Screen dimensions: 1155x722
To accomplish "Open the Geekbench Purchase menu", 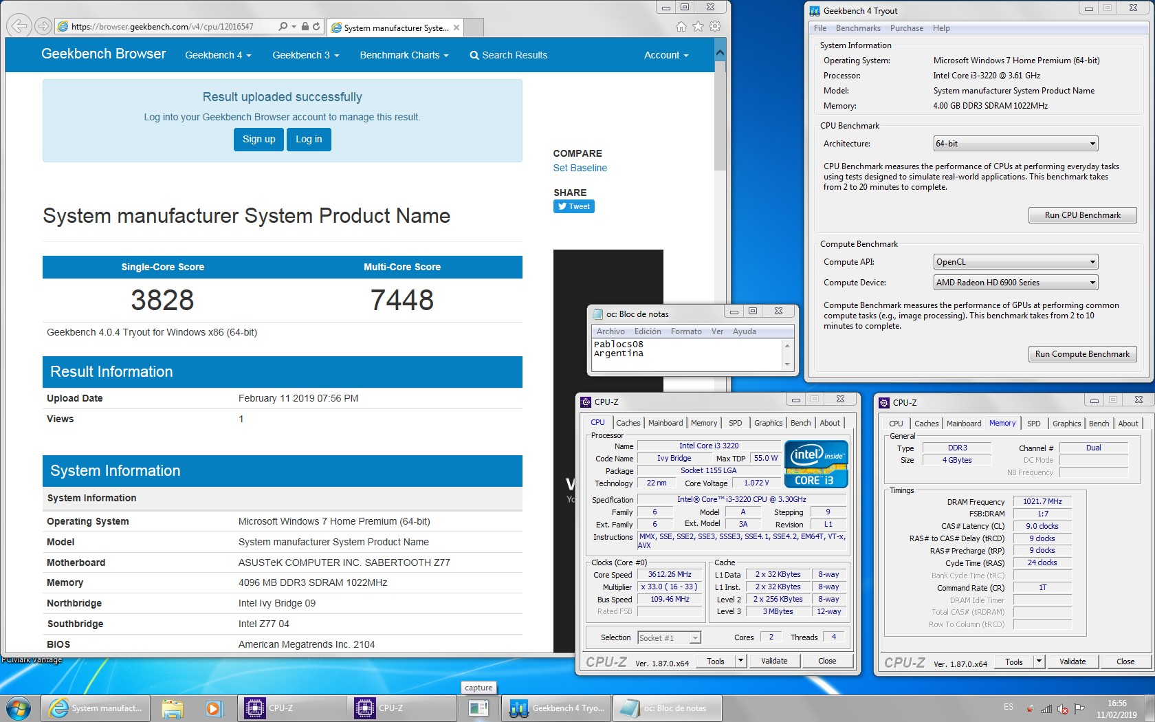I will click(907, 28).
